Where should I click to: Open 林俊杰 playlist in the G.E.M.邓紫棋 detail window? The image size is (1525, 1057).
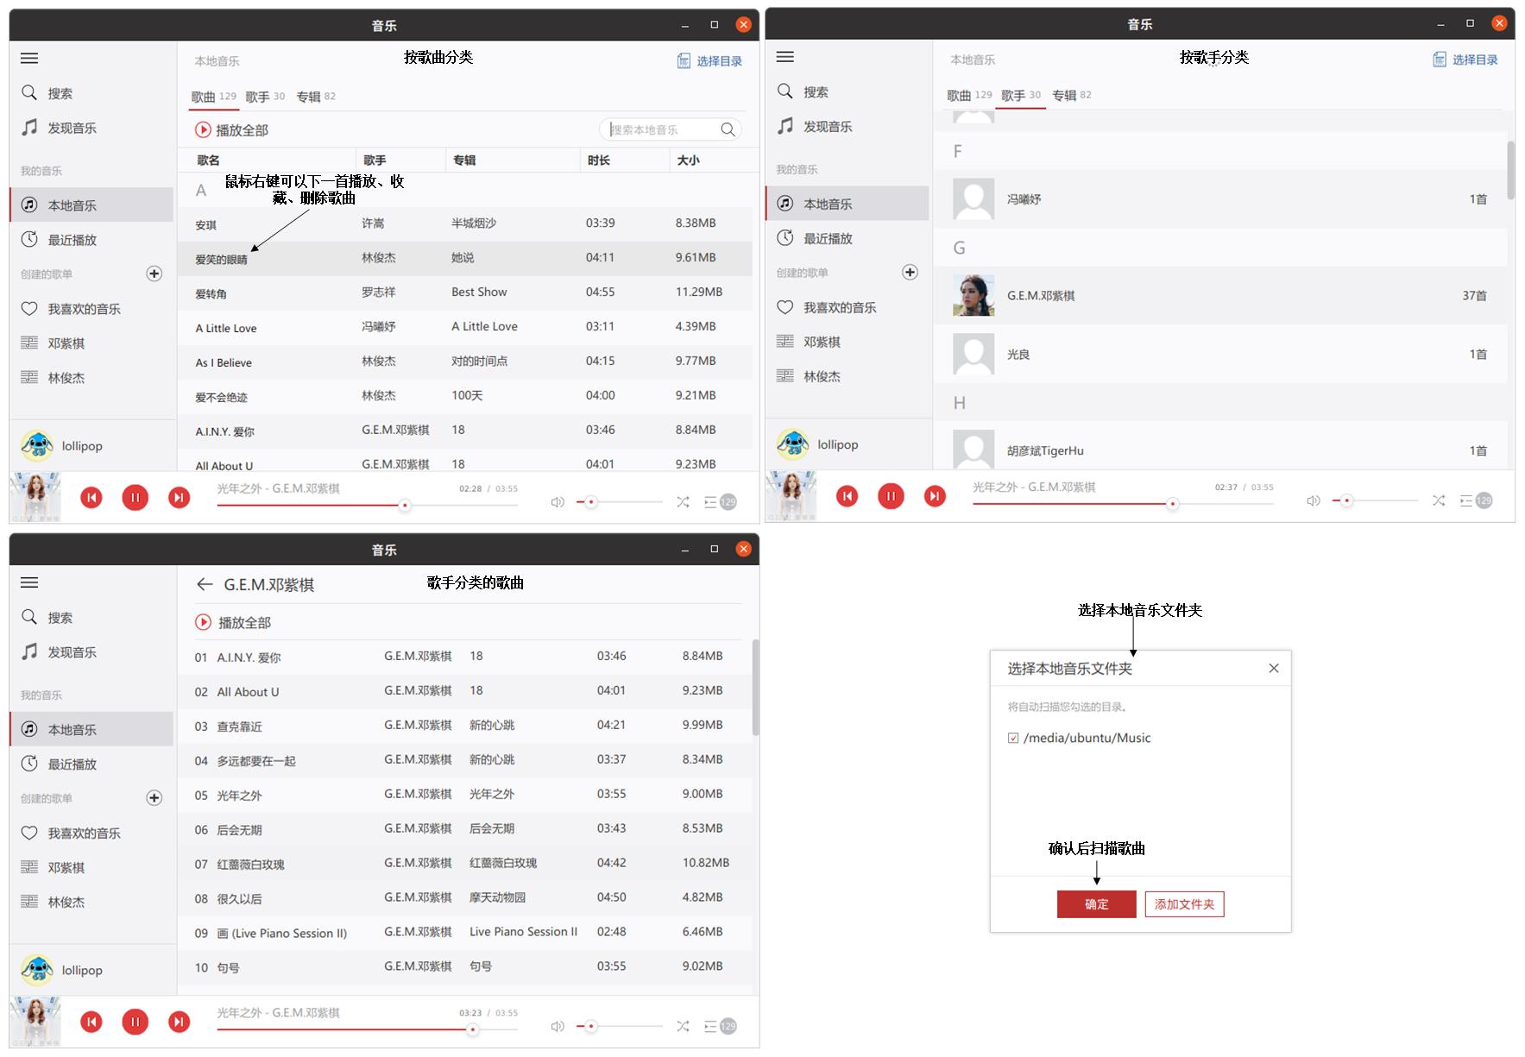53,902
